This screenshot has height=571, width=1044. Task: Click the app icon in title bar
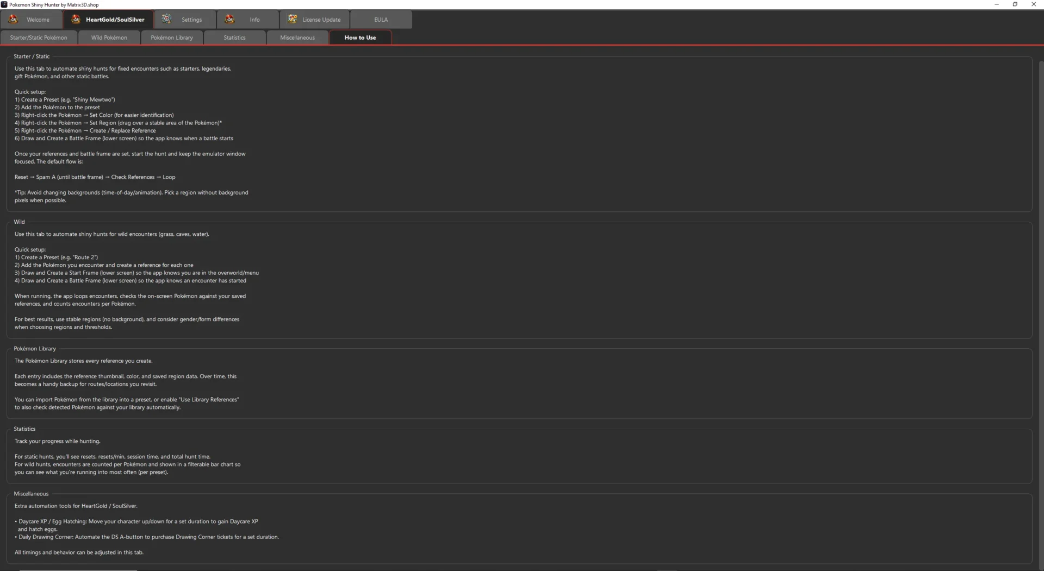(4, 4)
